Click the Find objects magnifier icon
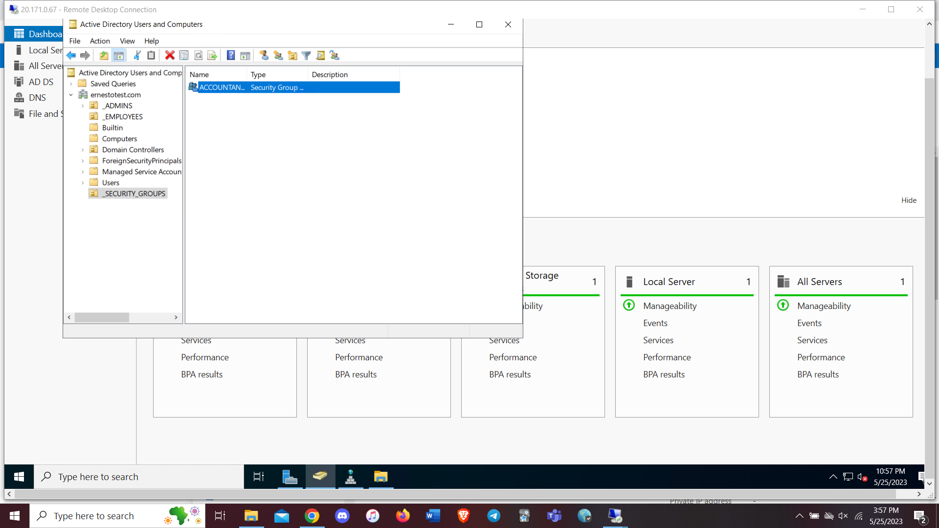Screen dimensions: 939x528 (320, 56)
